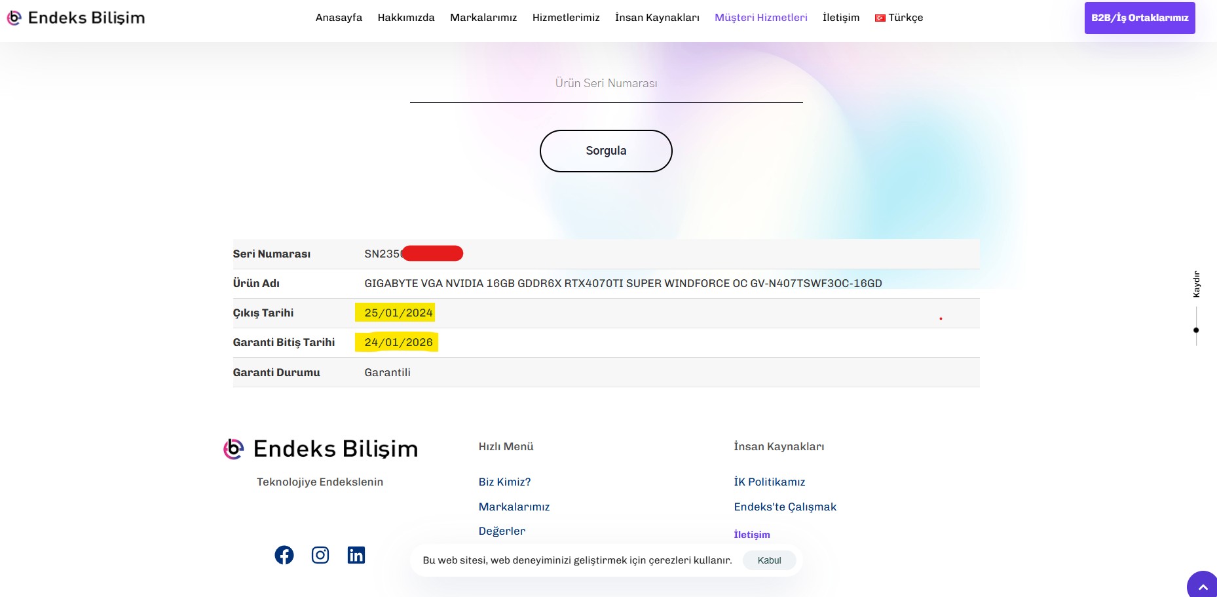
Task: Open Müşteri Hizmetleri menu item
Action: (x=761, y=18)
